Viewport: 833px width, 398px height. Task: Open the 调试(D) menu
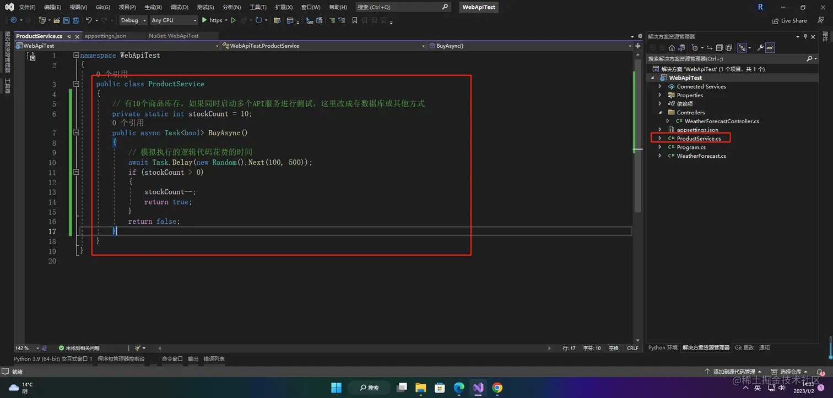coord(179,7)
